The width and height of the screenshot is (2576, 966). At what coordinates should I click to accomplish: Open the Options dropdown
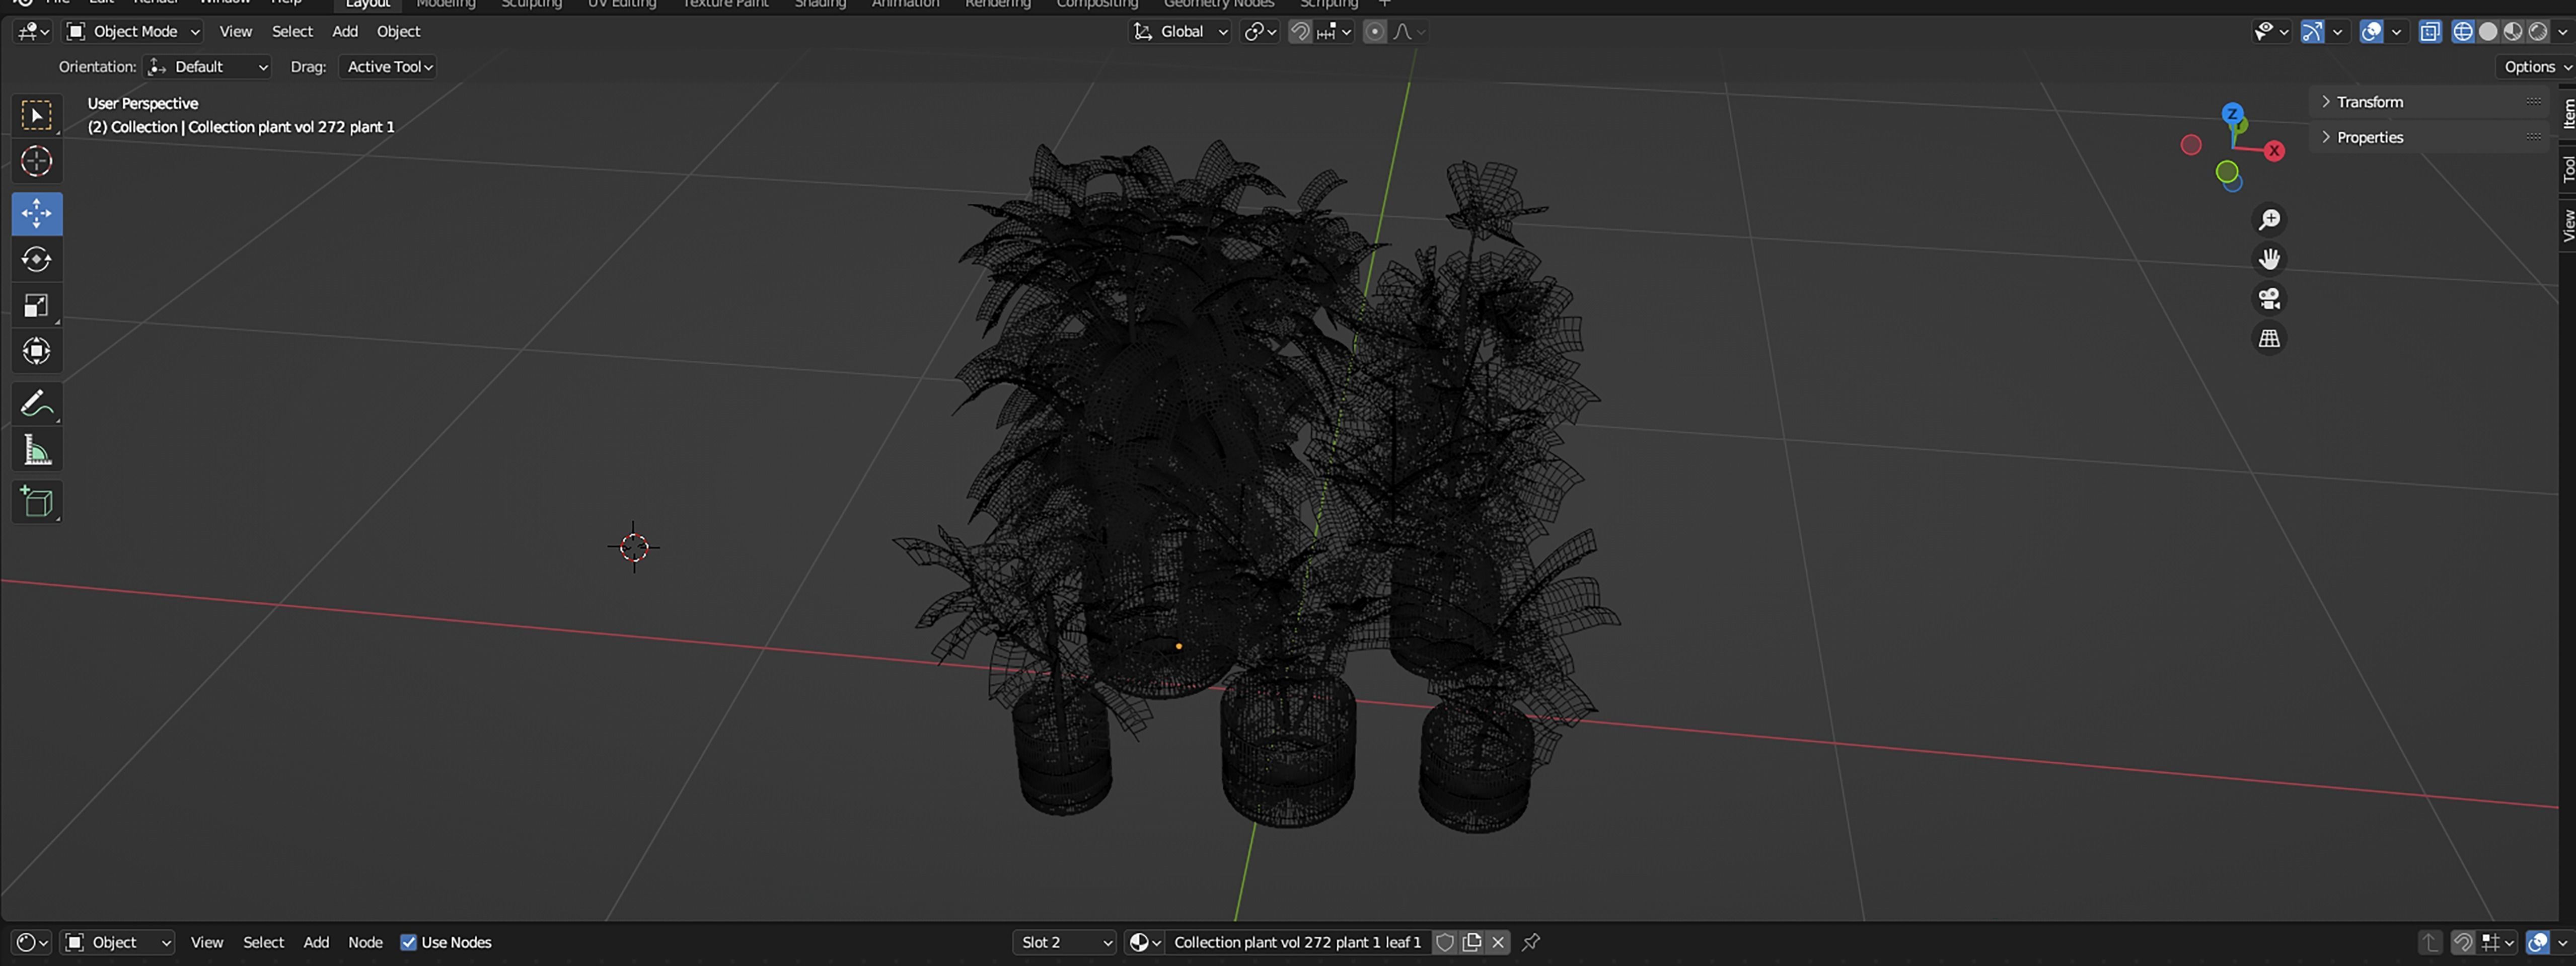(2537, 67)
